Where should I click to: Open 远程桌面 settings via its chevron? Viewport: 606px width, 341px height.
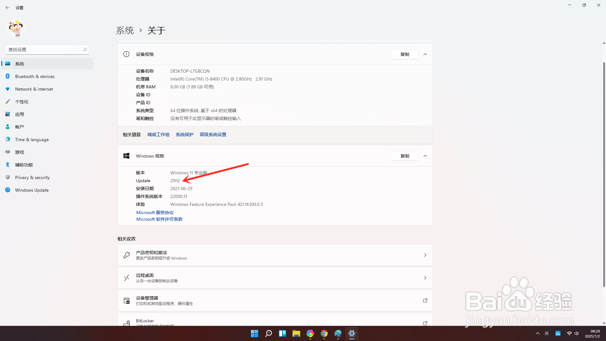tap(425, 278)
